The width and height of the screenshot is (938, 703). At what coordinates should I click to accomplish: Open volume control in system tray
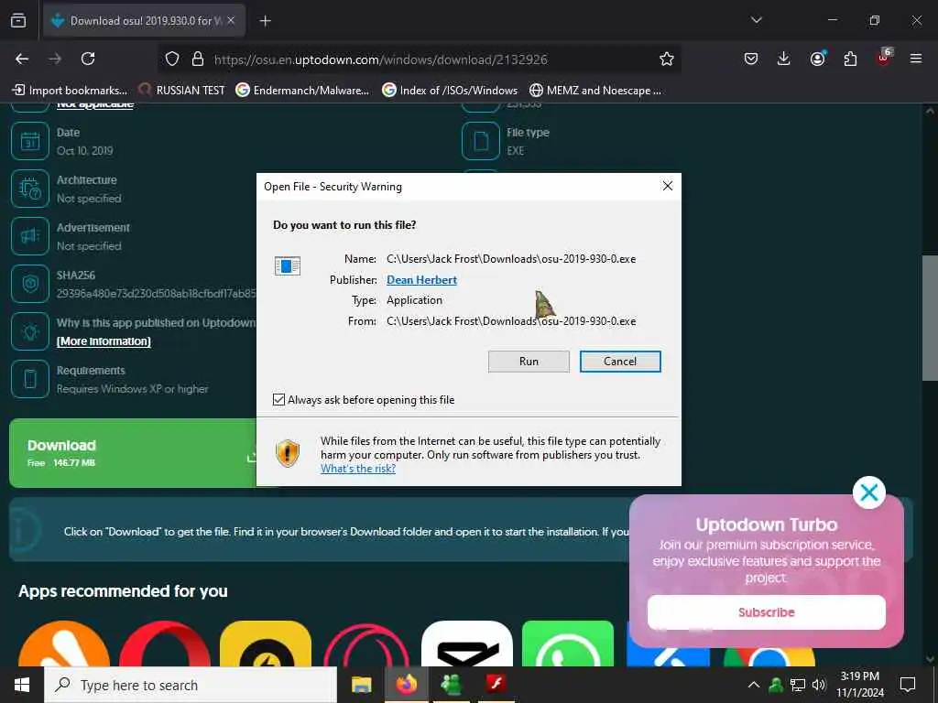tap(819, 685)
